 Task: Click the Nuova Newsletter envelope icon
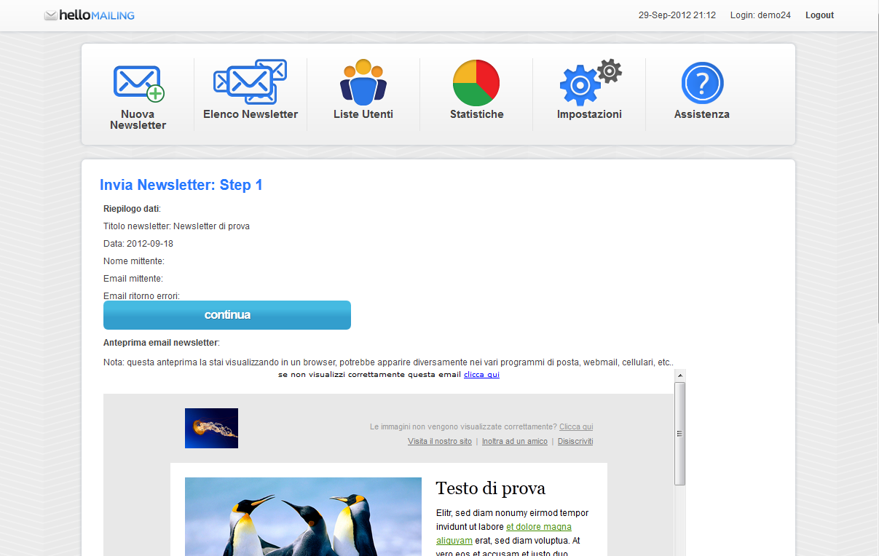pyautogui.click(x=138, y=84)
